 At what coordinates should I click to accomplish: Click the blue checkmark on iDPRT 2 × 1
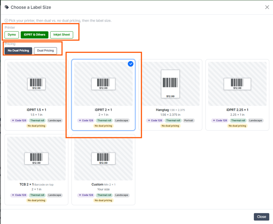pos(130,64)
